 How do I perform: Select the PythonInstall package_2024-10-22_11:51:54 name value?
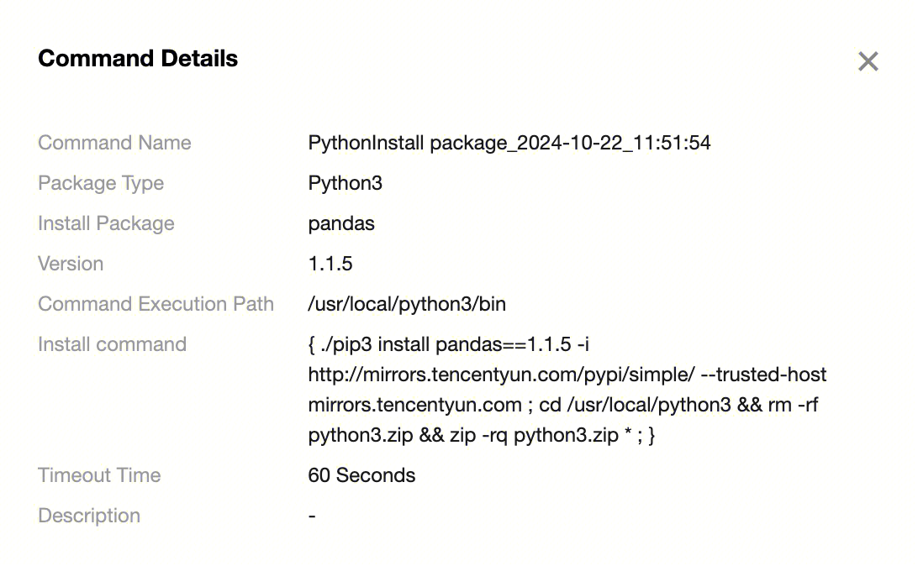point(509,143)
